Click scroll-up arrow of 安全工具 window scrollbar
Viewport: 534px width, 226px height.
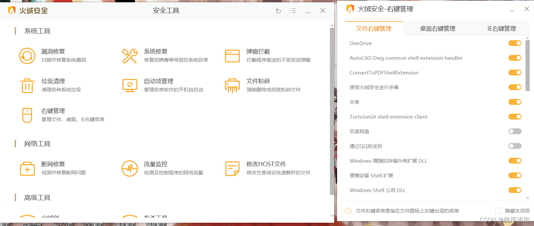pyautogui.click(x=332, y=25)
